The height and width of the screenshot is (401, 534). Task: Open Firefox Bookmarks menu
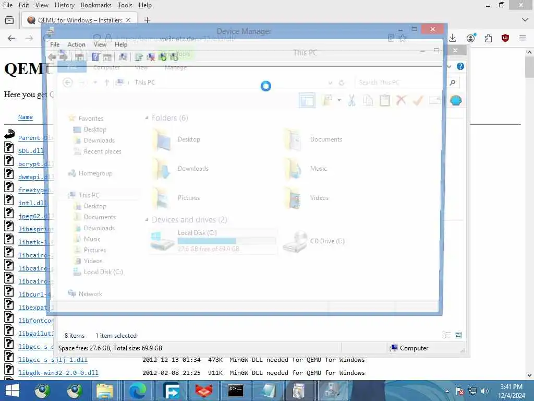pyautogui.click(x=96, y=5)
